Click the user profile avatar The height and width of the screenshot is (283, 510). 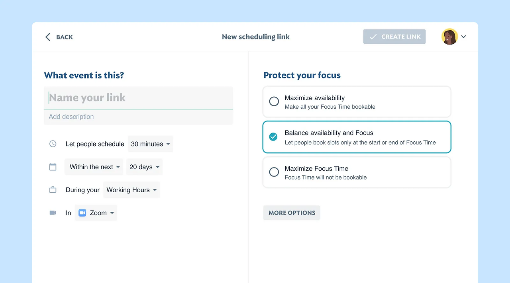pos(449,37)
